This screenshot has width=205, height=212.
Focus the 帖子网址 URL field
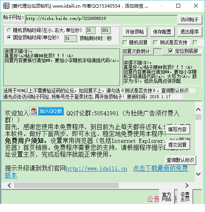(x=101, y=20)
